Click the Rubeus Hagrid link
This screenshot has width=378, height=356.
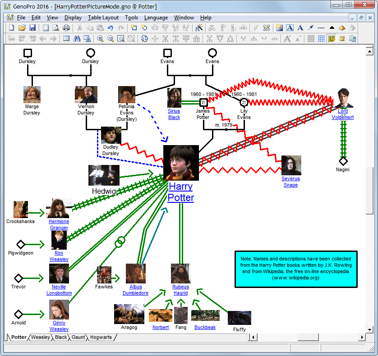click(180, 290)
